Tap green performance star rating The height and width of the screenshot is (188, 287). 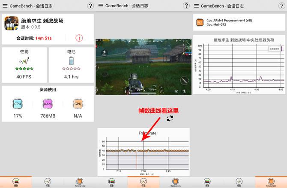pyautogui.click(x=24, y=69)
